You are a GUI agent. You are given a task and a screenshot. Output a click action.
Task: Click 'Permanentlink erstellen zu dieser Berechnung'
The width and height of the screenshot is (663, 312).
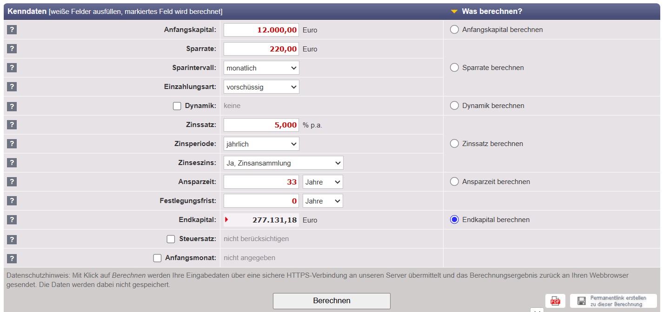point(613,301)
